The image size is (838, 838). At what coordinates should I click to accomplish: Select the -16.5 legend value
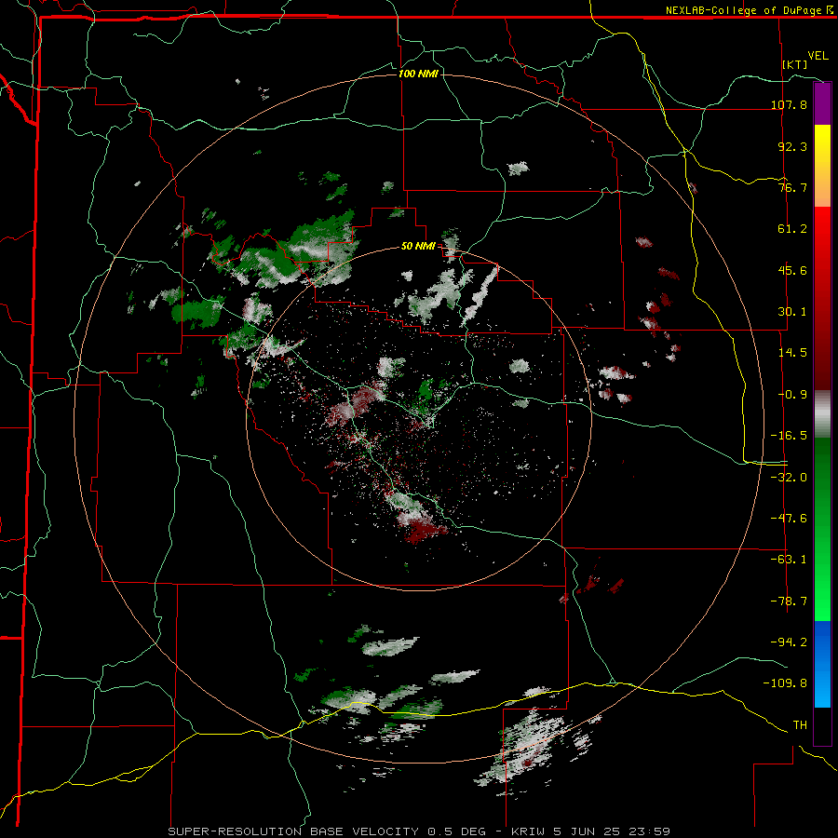click(789, 436)
